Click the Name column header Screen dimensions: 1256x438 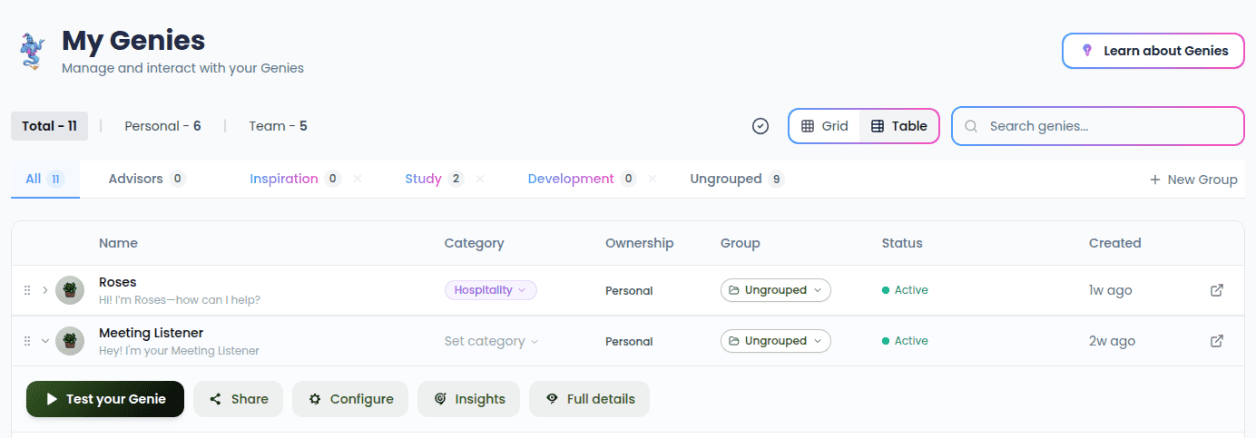pyautogui.click(x=118, y=243)
